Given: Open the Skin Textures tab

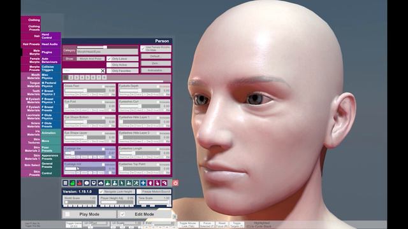Looking at the screenshot, I should coord(31,141).
